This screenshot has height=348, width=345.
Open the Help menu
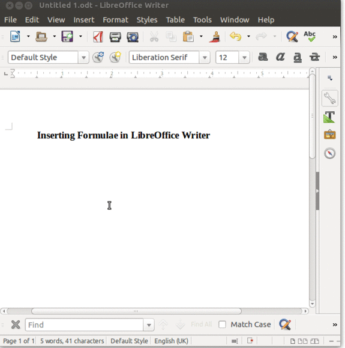point(266,20)
